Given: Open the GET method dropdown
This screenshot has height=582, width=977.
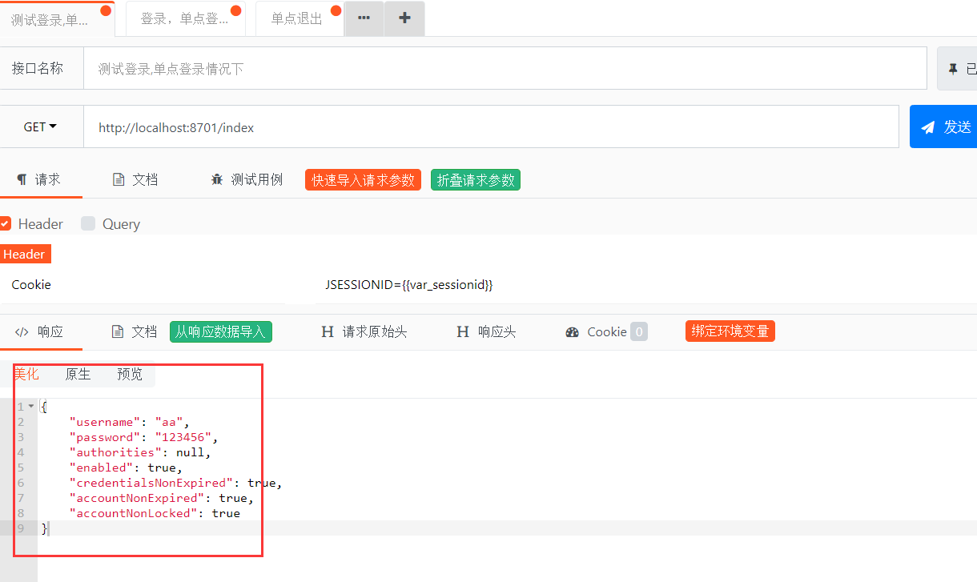Looking at the screenshot, I should pyautogui.click(x=40, y=126).
